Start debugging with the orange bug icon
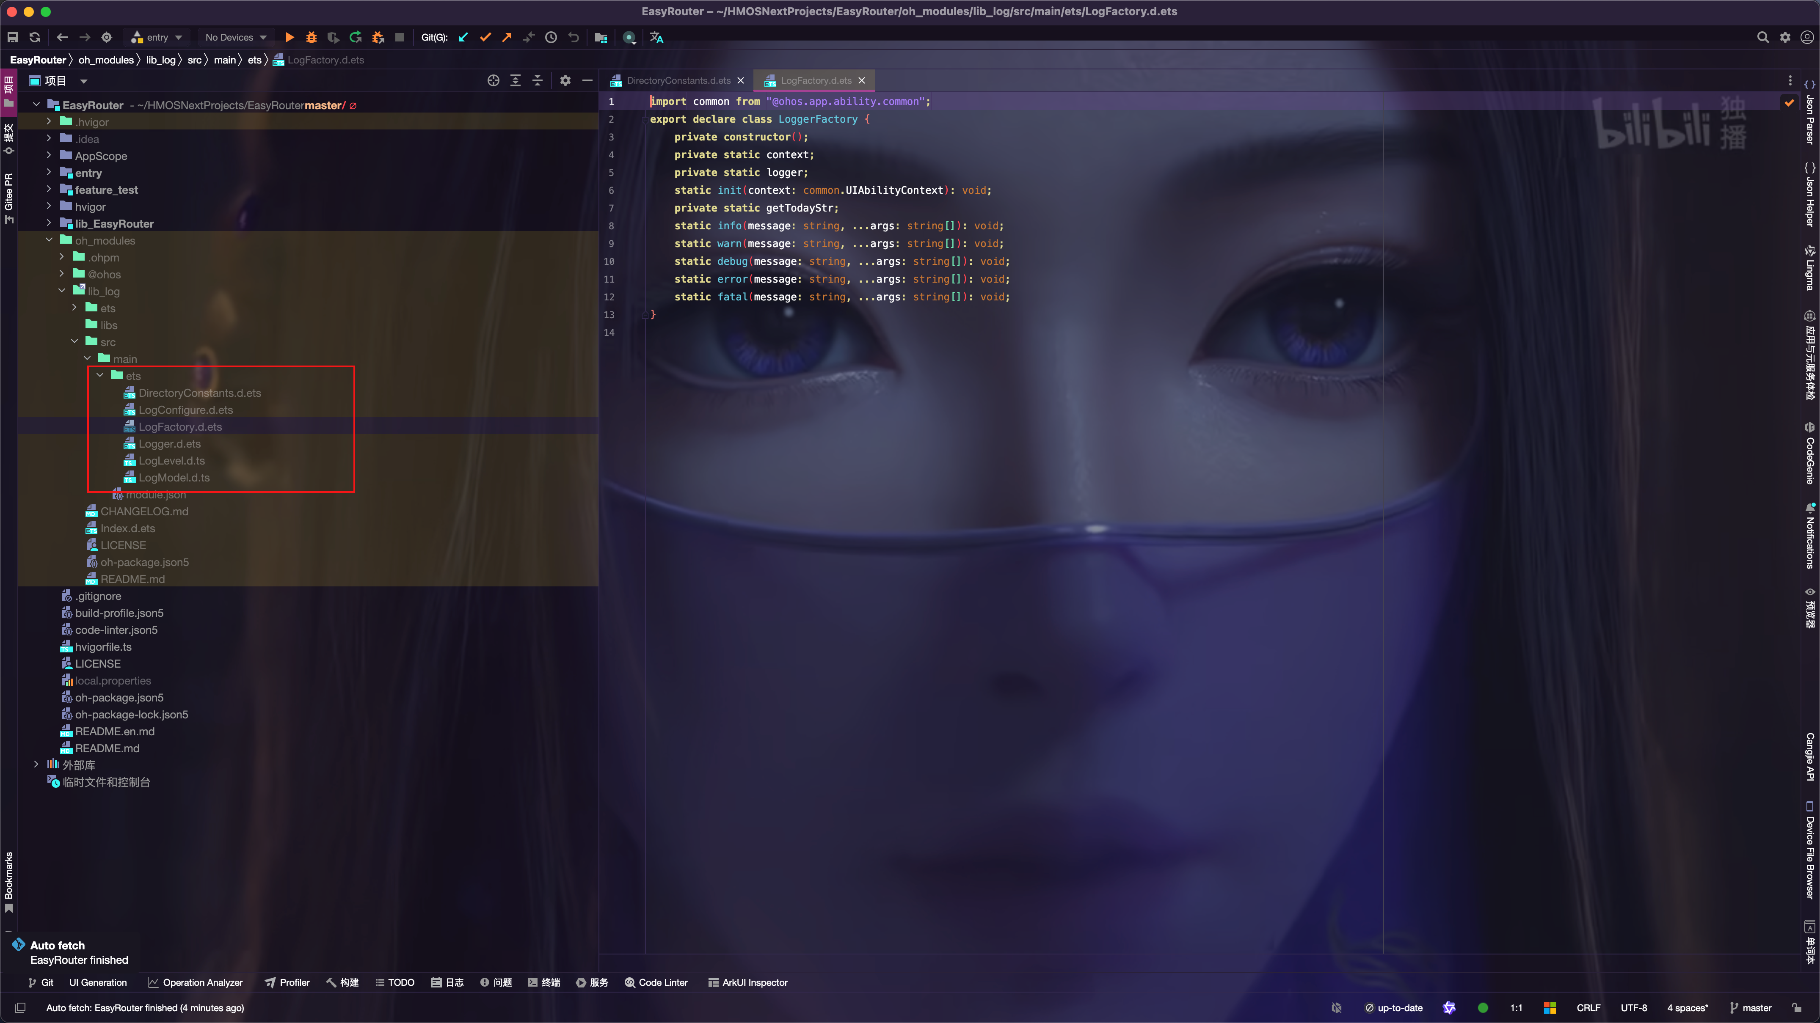 312,37
